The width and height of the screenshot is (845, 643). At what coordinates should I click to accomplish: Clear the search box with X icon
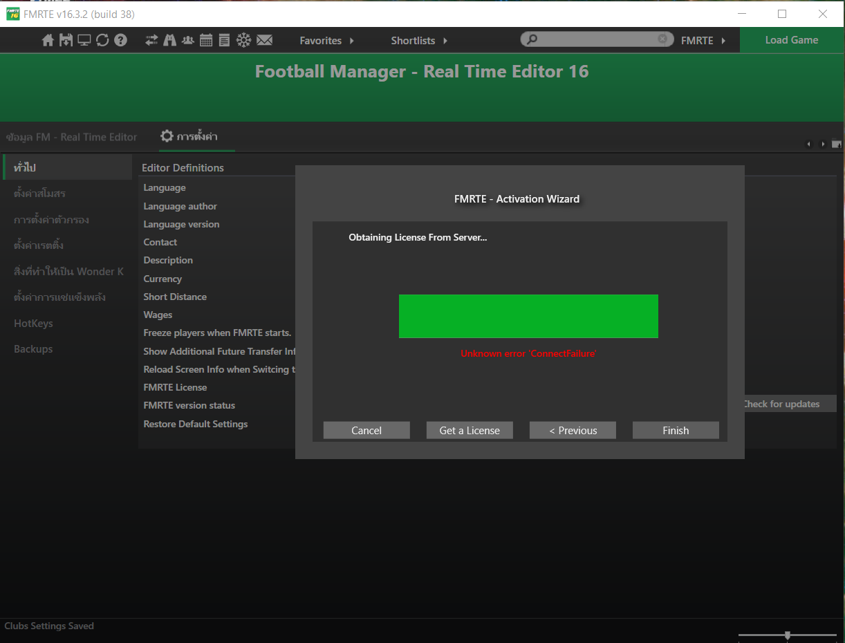662,39
